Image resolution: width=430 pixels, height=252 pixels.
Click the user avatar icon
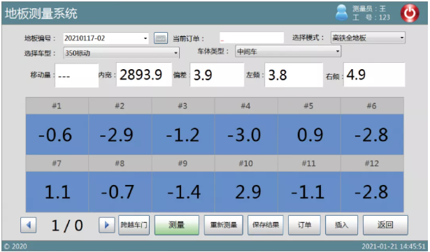coord(342,13)
